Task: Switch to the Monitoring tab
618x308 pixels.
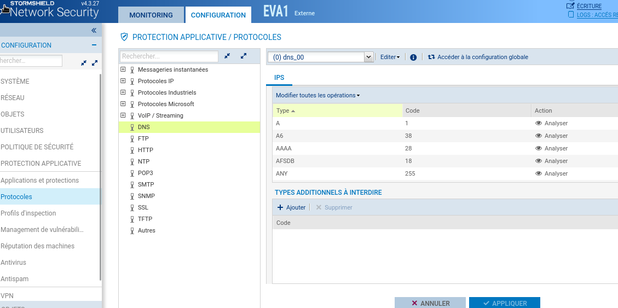Action: coord(151,15)
